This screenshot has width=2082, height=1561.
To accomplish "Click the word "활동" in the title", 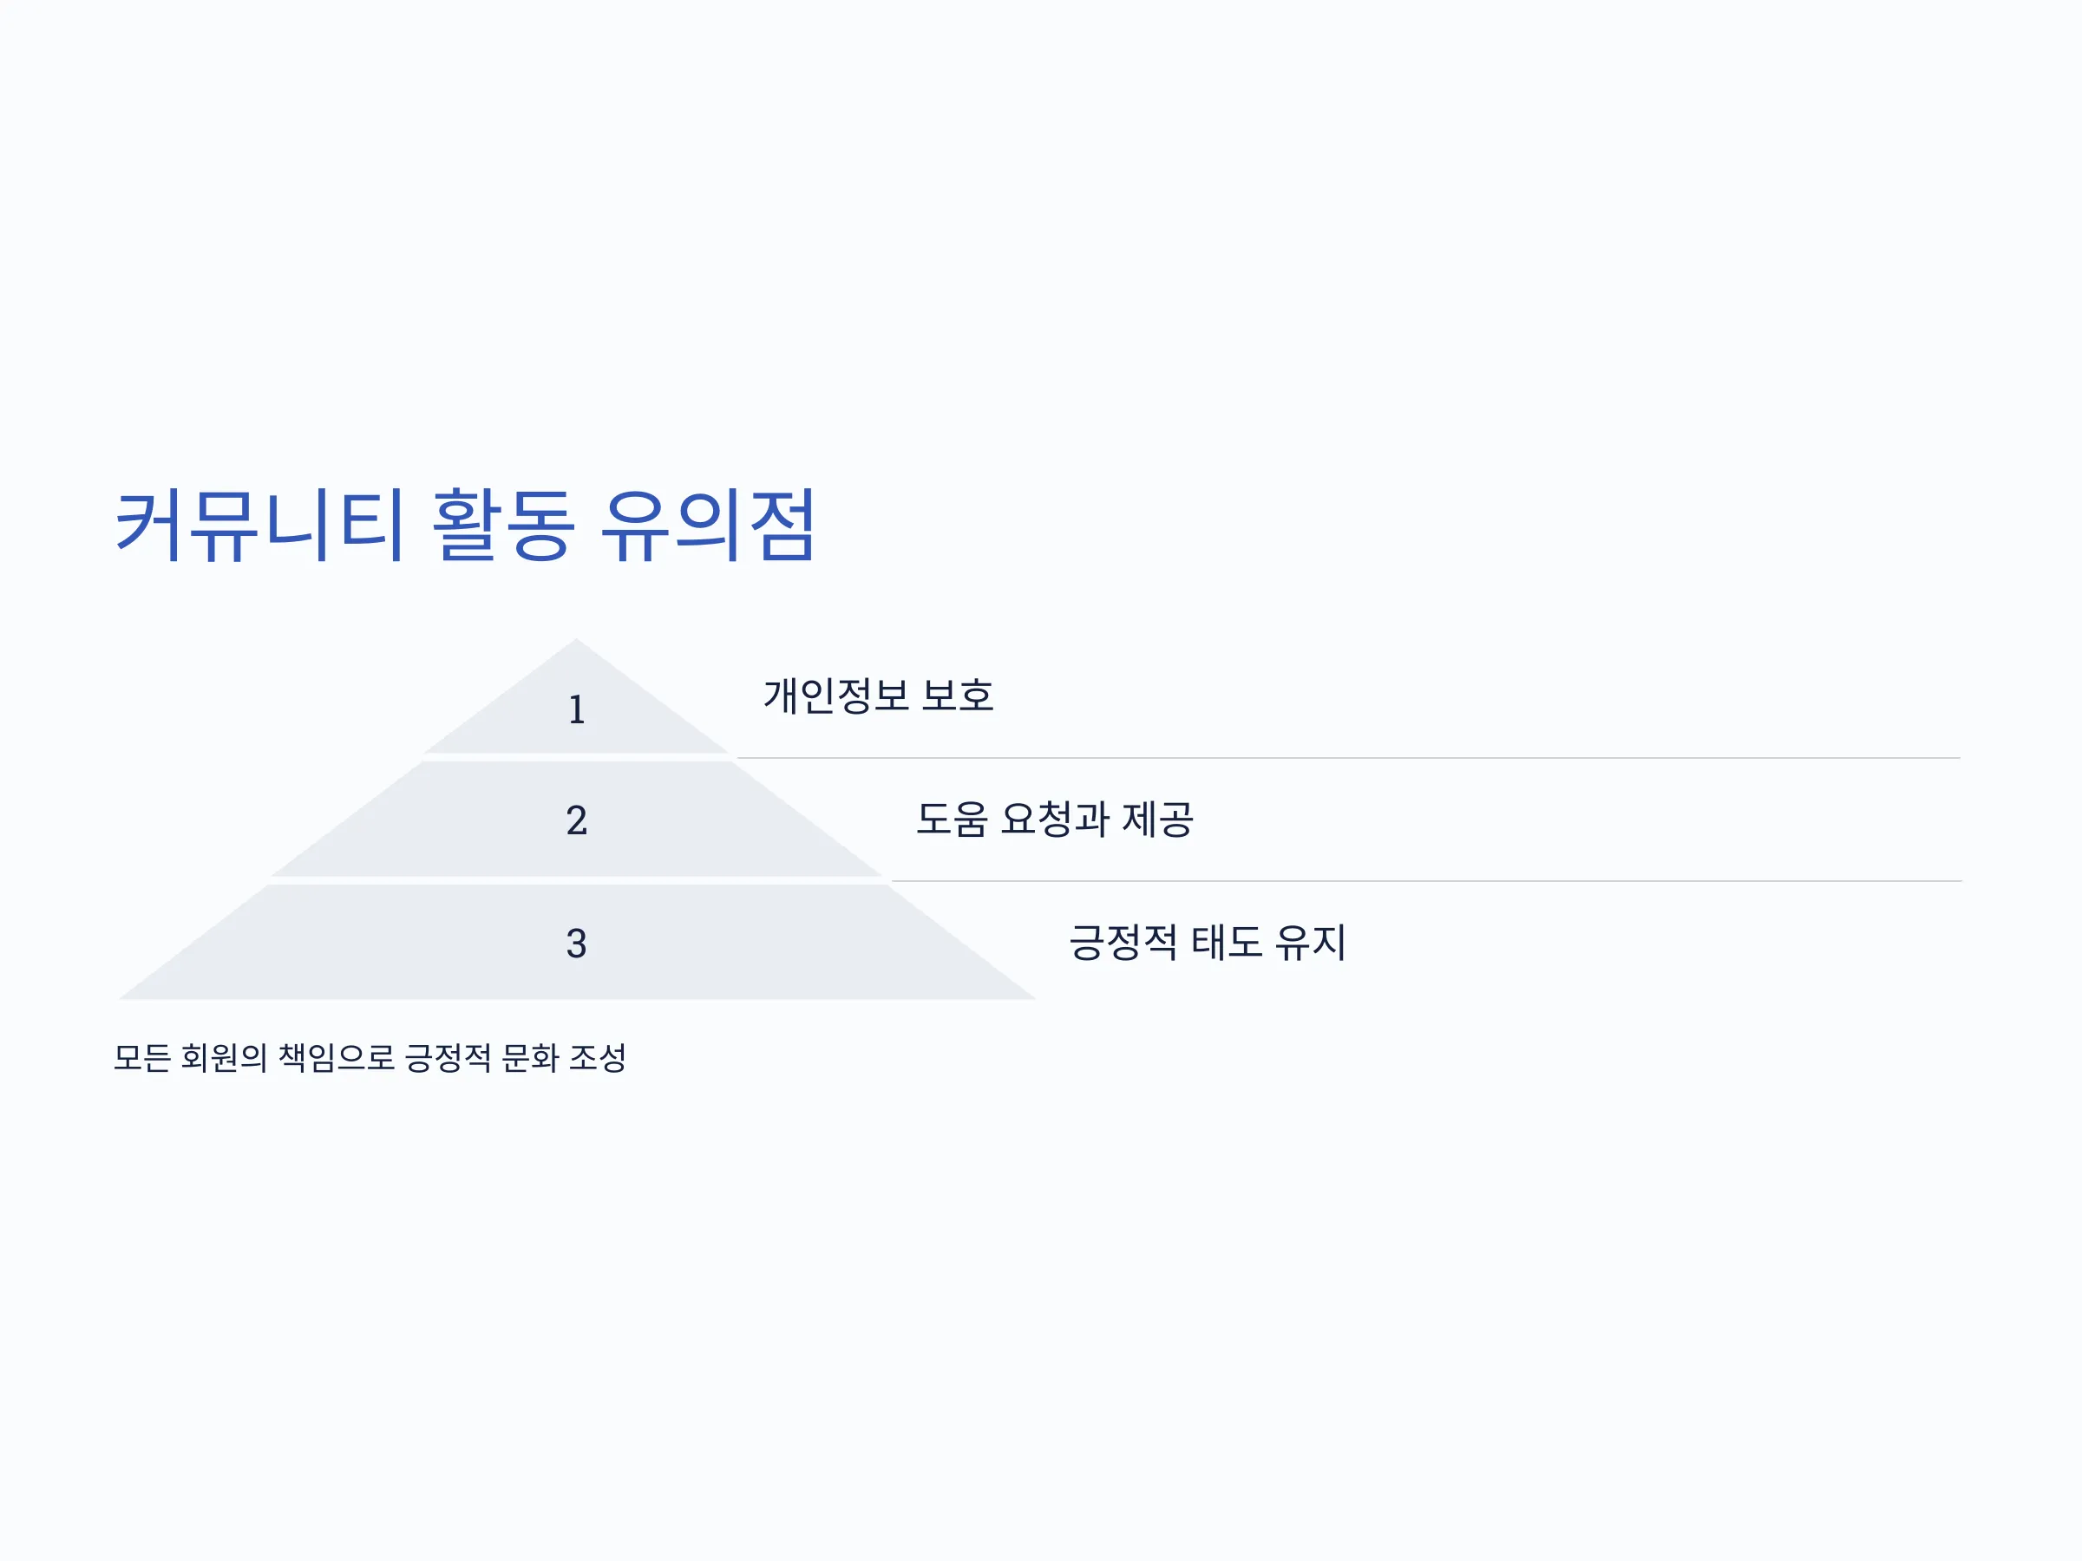I will coord(502,525).
